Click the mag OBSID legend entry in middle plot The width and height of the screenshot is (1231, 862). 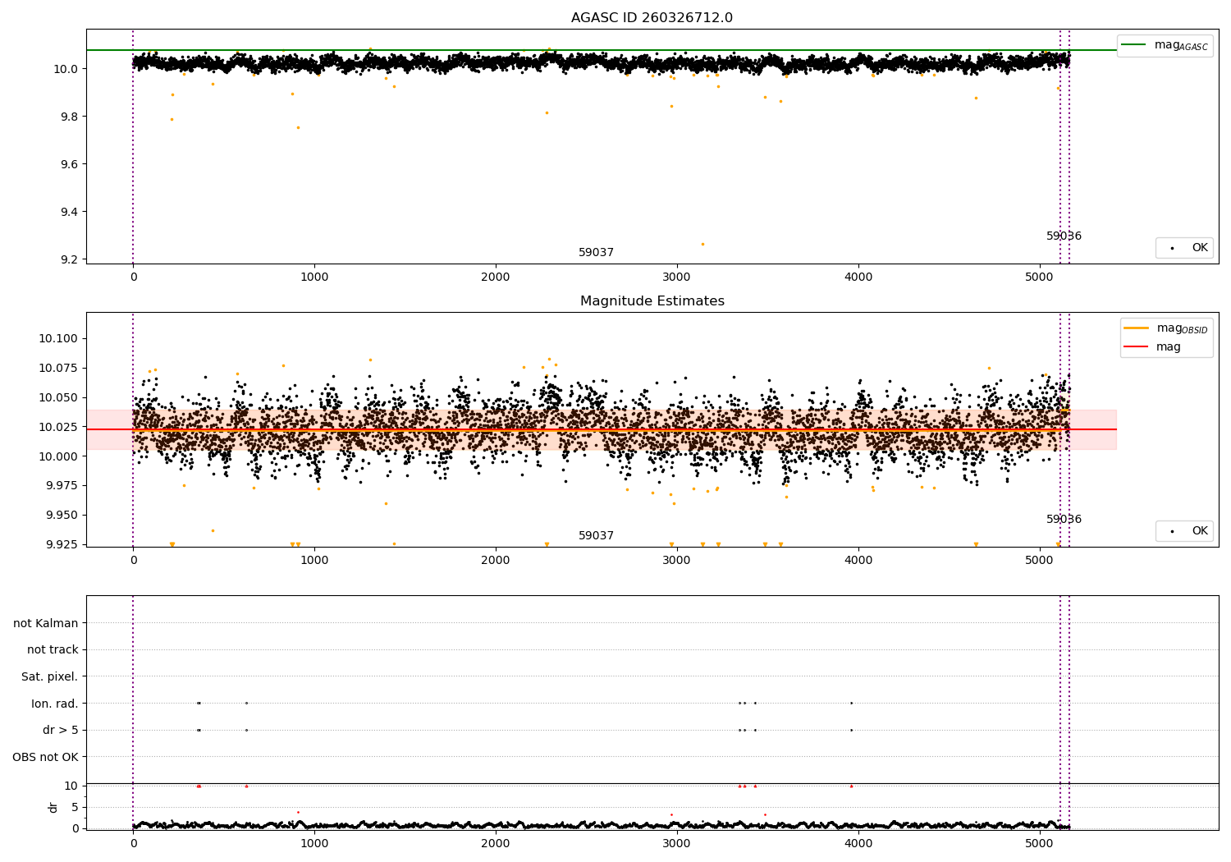(1165, 328)
